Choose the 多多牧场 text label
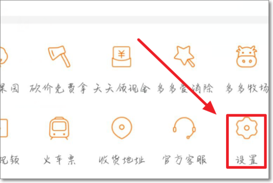The image size is (273, 183). coord(247,88)
